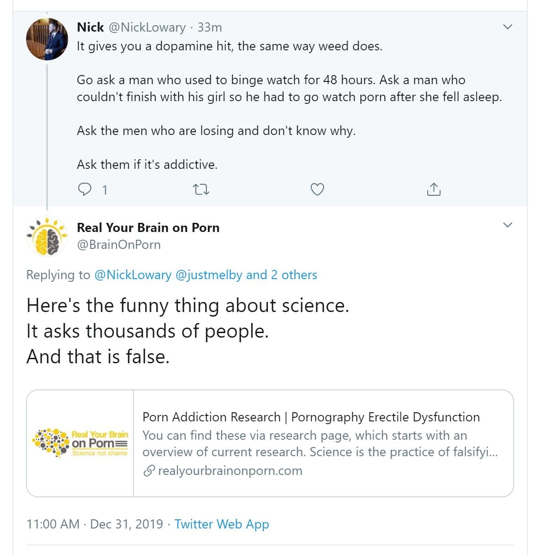Open Nick's profile avatar

tap(47, 39)
